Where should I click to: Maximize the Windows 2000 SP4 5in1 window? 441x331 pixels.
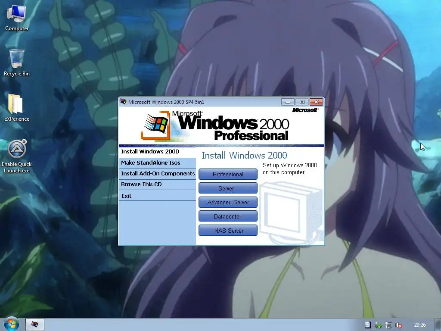tap(302, 102)
